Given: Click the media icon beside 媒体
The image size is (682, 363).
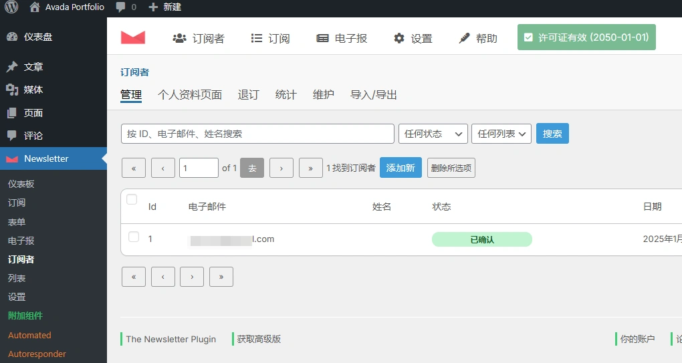Looking at the screenshot, I should tap(12, 90).
